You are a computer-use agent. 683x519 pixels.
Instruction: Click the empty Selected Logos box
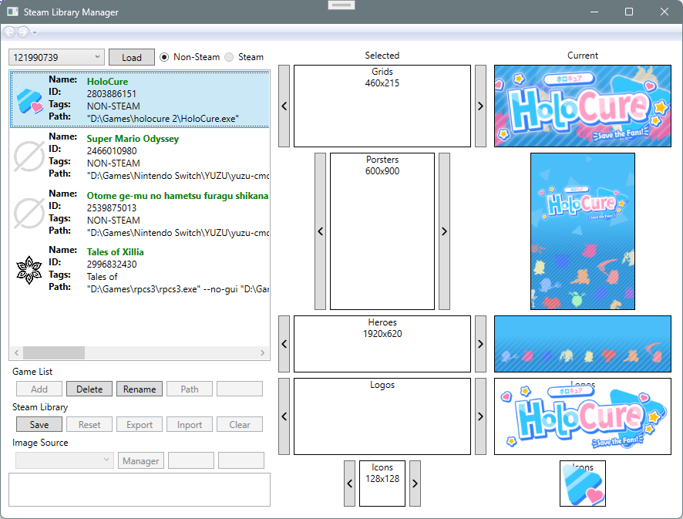coord(382,416)
